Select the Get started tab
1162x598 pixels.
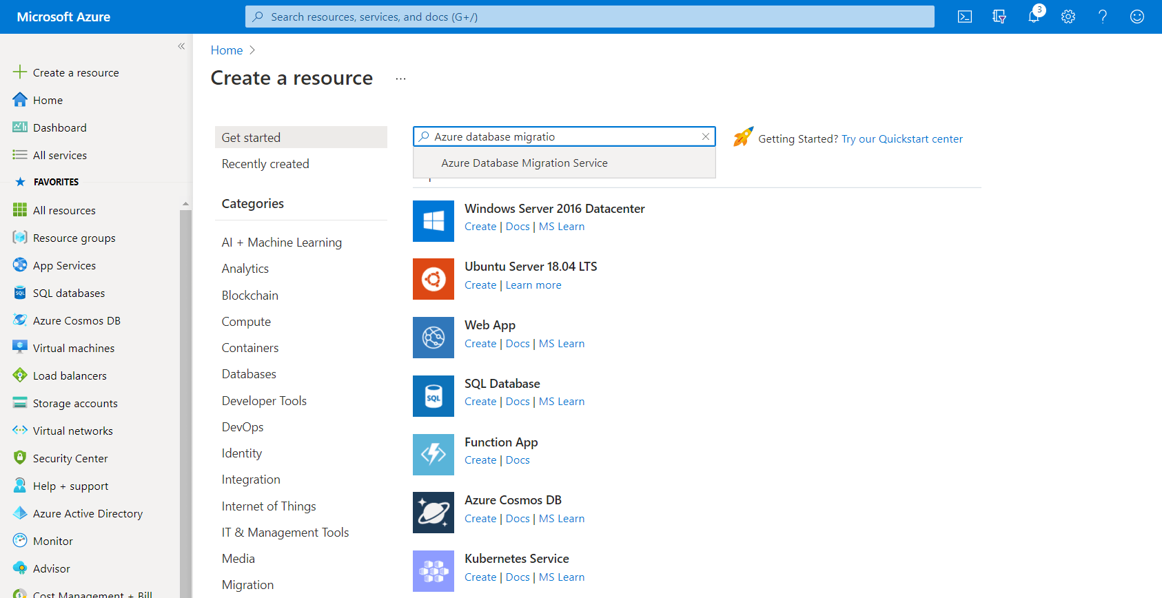coord(301,137)
